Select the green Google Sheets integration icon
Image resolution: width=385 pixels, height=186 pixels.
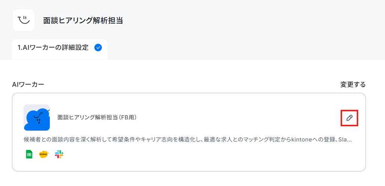pos(29,154)
